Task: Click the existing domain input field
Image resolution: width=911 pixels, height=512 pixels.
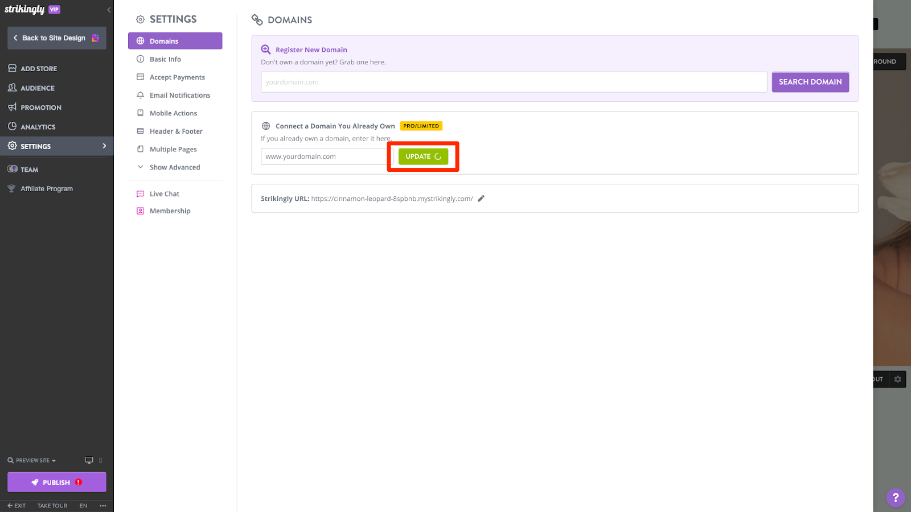Action: (x=327, y=156)
